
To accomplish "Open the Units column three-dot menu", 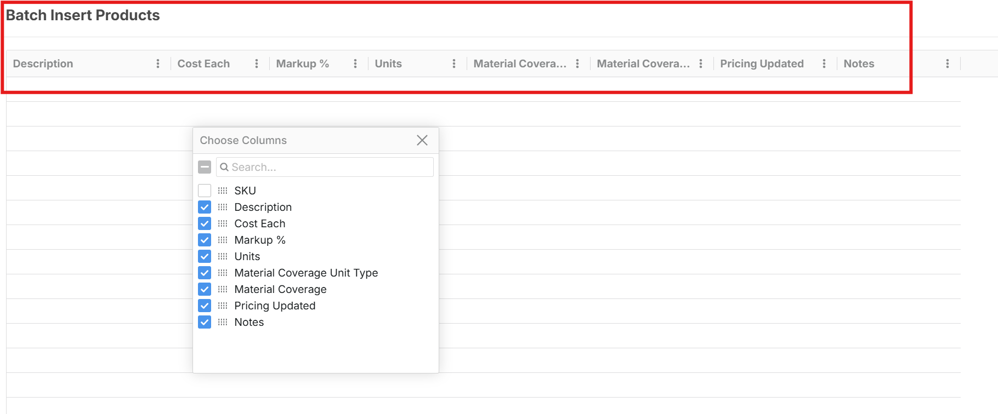I will [454, 64].
